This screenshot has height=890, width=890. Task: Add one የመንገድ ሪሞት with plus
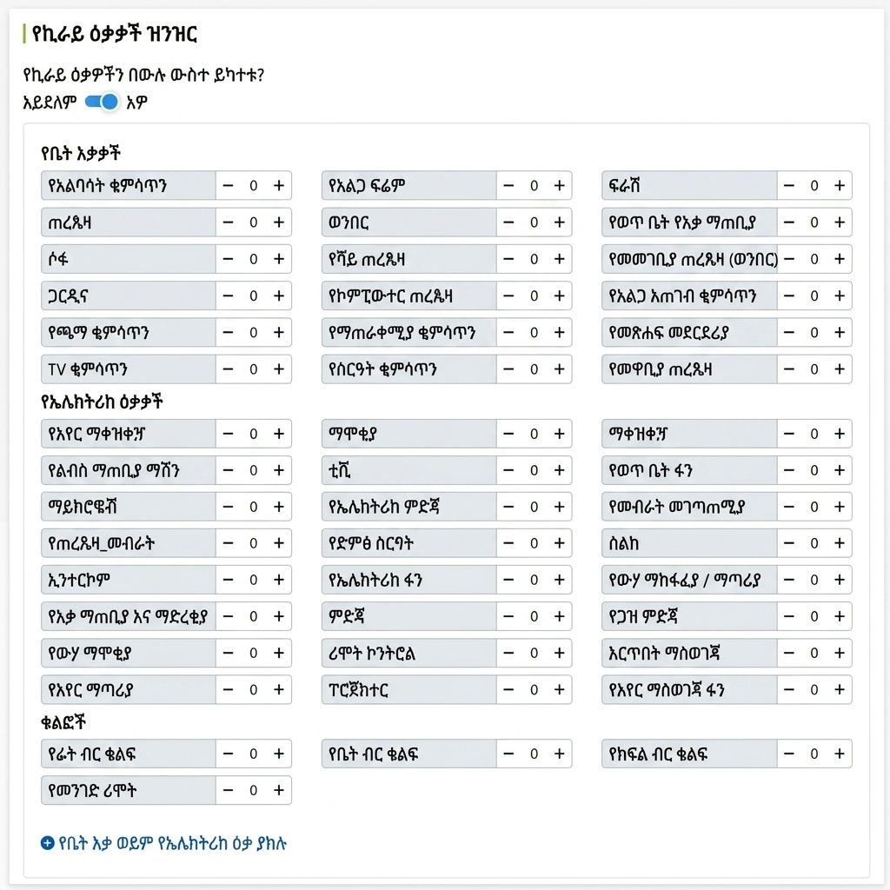tap(279, 791)
